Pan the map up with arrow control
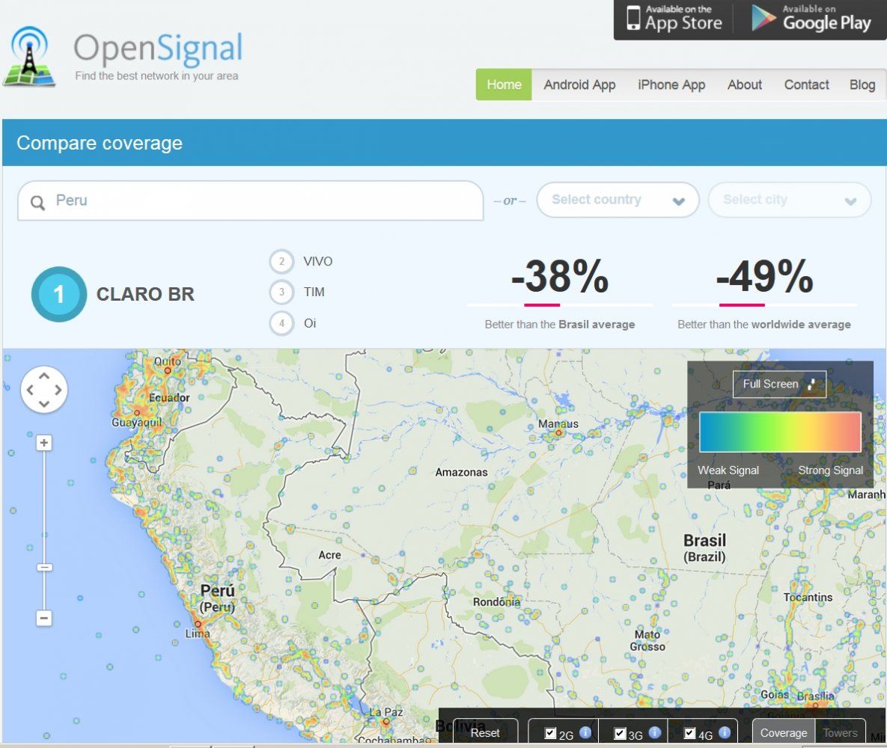 click(44, 375)
